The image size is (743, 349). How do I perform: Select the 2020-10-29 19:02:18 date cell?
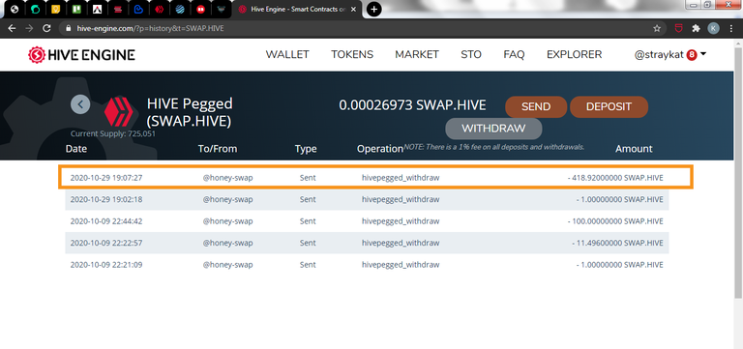pyautogui.click(x=106, y=199)
